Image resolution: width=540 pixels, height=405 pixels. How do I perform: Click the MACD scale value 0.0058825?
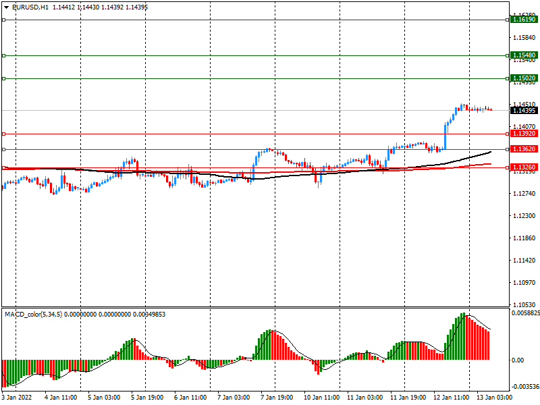pyautogui.click(x=526, y=313)
